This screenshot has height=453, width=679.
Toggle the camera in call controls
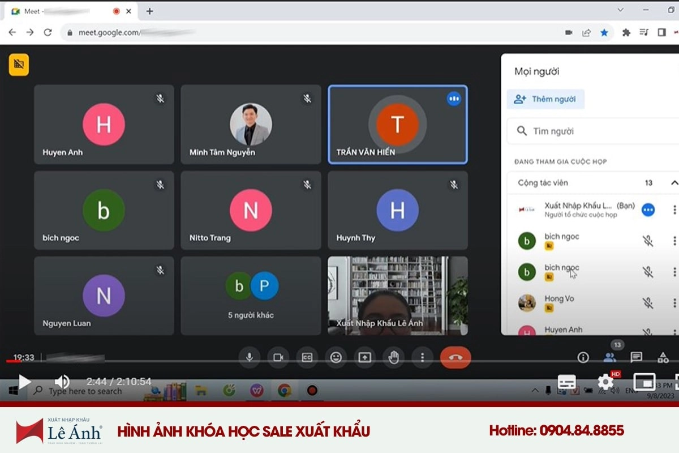278,357
